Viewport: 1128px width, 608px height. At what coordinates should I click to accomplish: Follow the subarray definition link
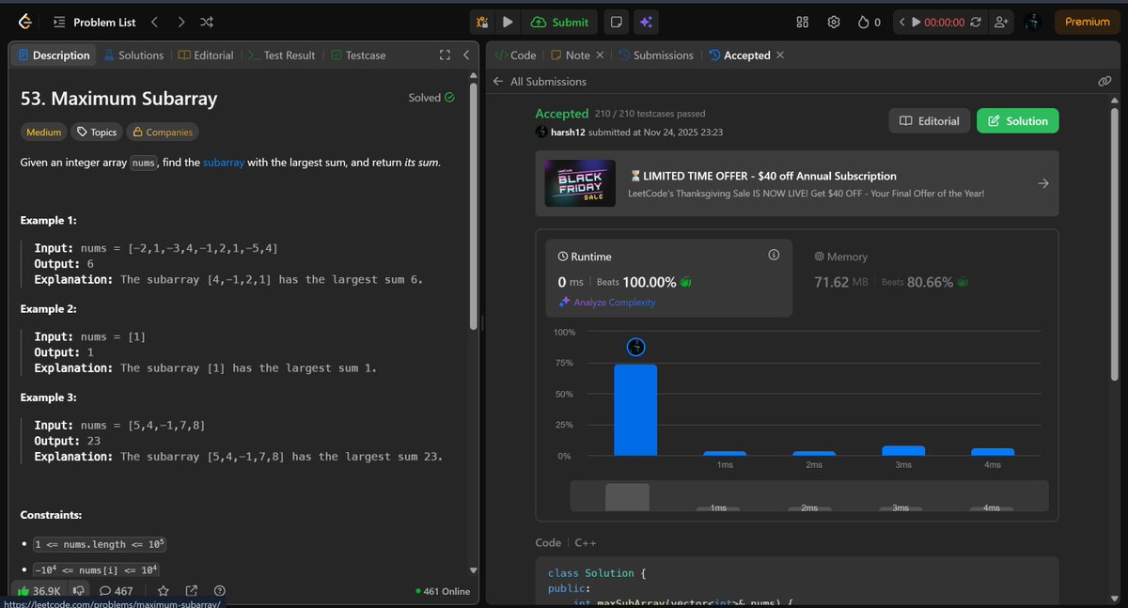[224, 163]
